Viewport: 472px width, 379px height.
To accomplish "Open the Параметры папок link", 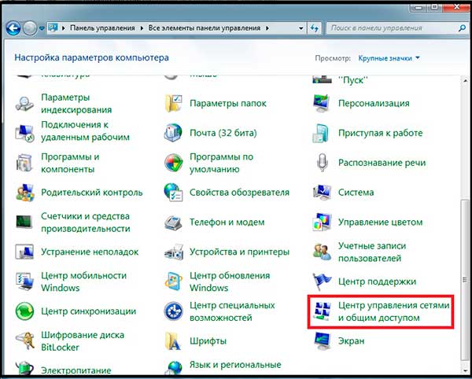I will pyautogui.click(x=228, y=104).
